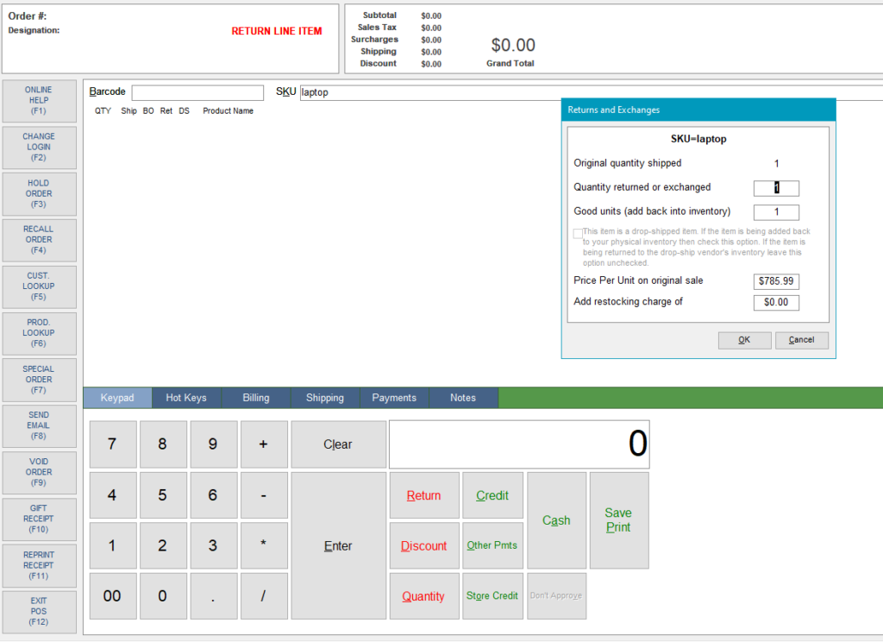Image resolution: width=883 pixels, height=642 pixels.
Task: Click inside the Barcode input box
Action: [x=197, y=91]
